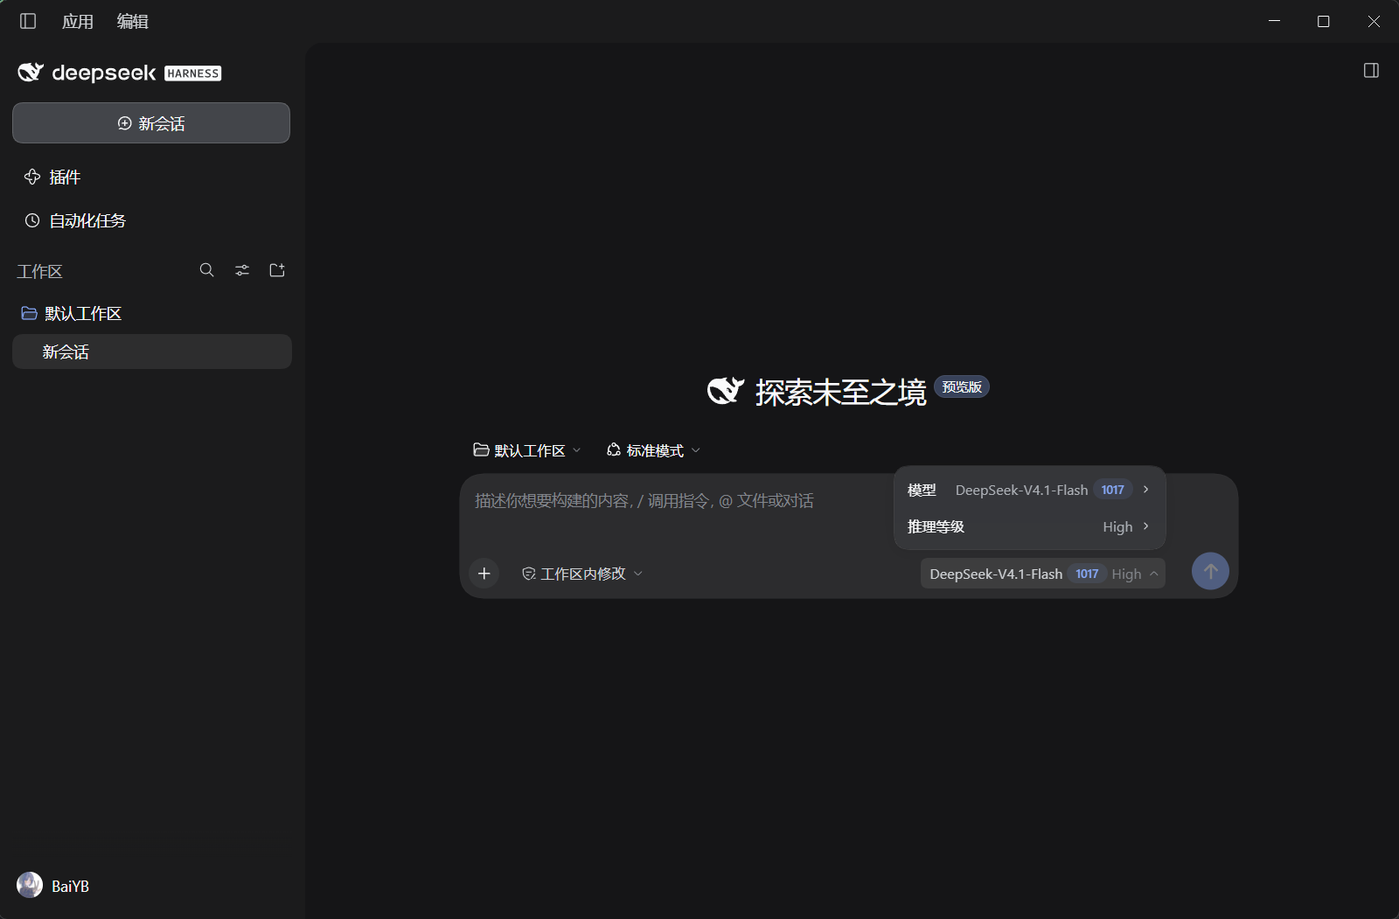The image size is (1399, 919).
Task: Search workspaces with the magnifier icon
Action: click(x=207, y=270)
